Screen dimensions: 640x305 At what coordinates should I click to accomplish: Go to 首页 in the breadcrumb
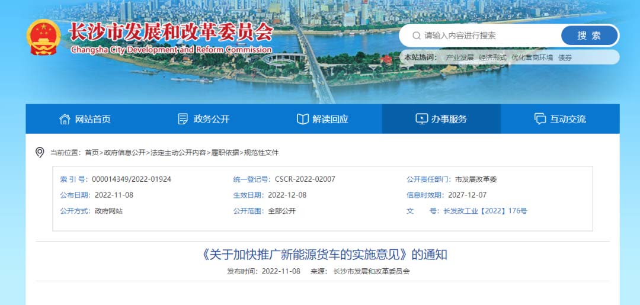(x=92, y=153)
